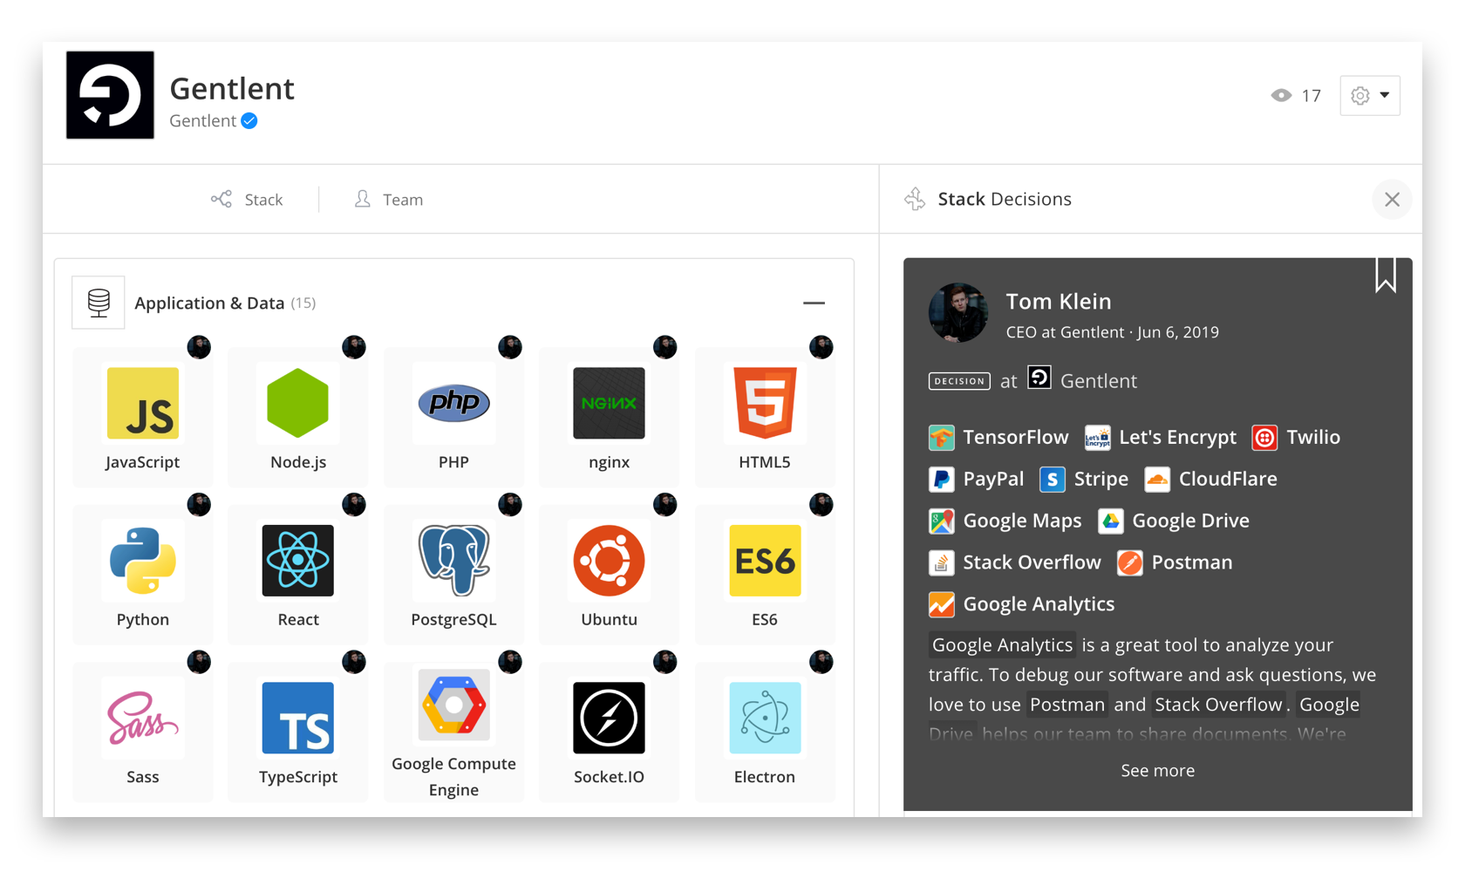Viewport: 1472px width, 879px height.
Task: Click the Google Maps tag
Action: tap(1005, 521)
